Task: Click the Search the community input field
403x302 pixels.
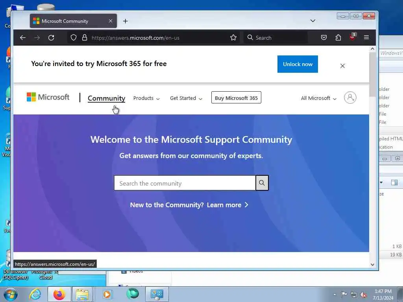Action: 185,183
